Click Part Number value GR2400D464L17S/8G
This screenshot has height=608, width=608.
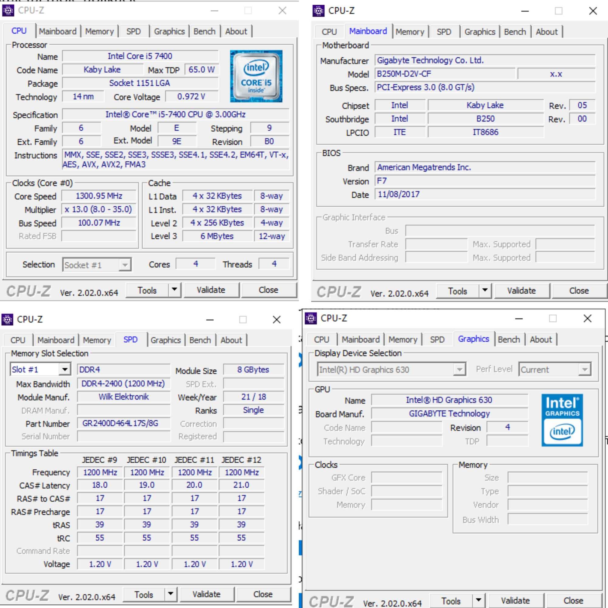tap(124, 423)
